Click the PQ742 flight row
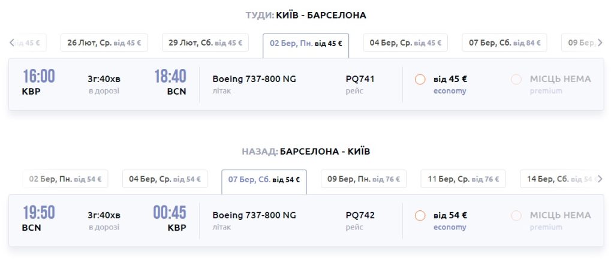 pos(300,220)
